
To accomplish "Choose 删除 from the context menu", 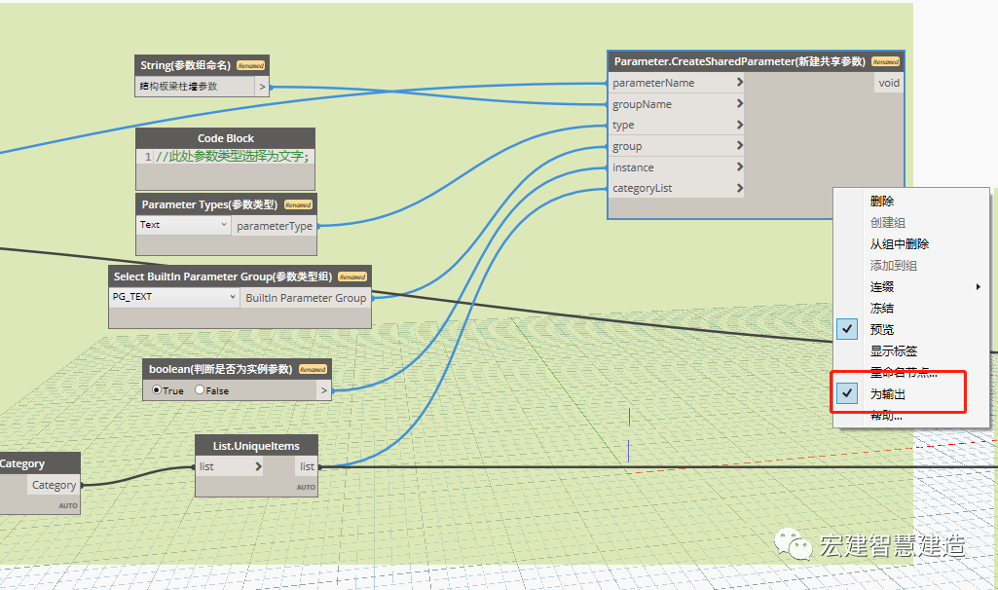I will (882, 202).
